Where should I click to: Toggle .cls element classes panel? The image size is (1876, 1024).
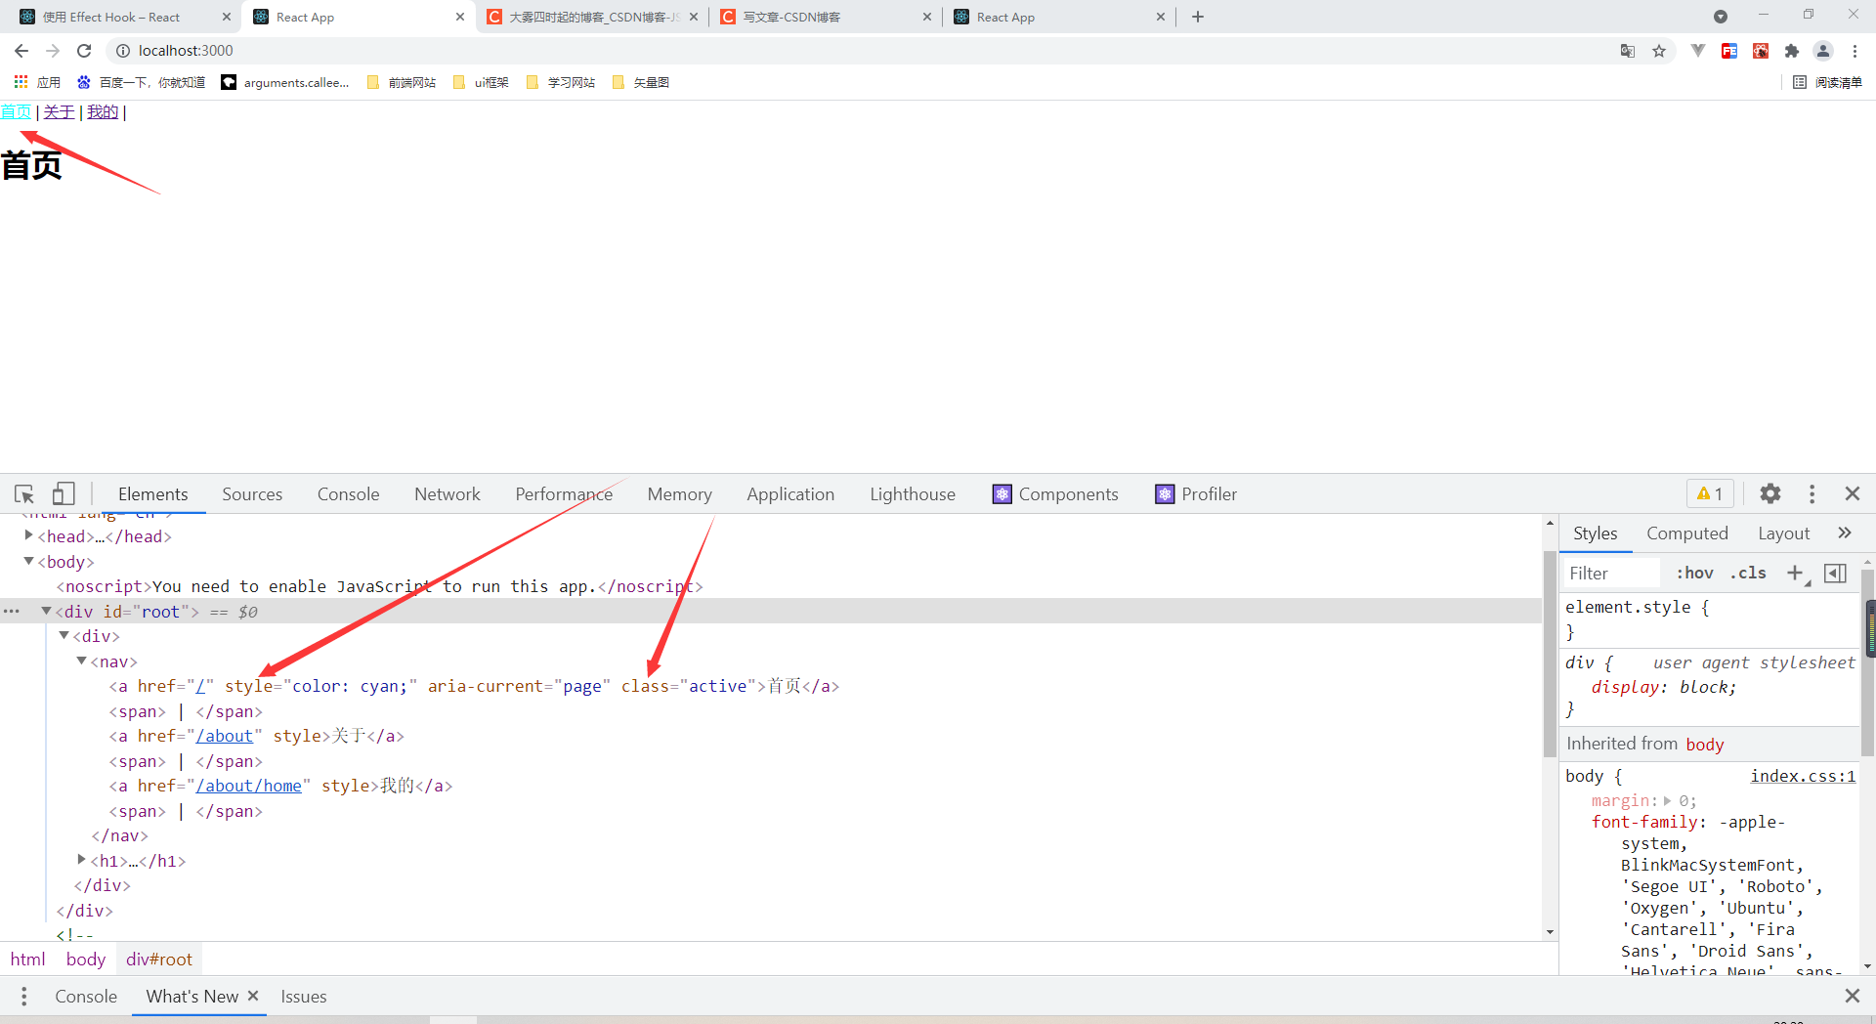1748,574
